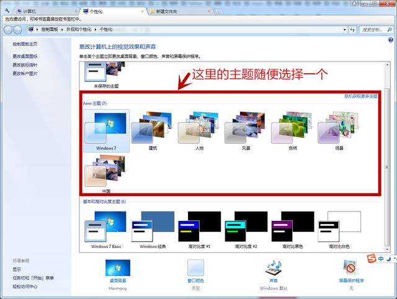Close the 个性化 tab

[143, 11]
